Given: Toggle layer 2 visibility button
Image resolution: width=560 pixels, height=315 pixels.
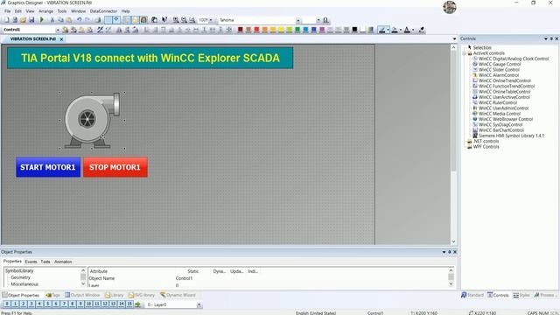Looking at the screenshot, I should click(x=24, y=304).
